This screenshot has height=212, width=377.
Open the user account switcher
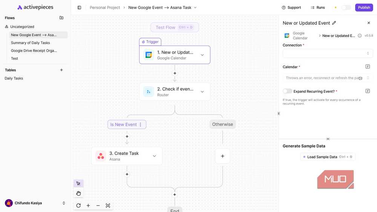coord(64,203)
